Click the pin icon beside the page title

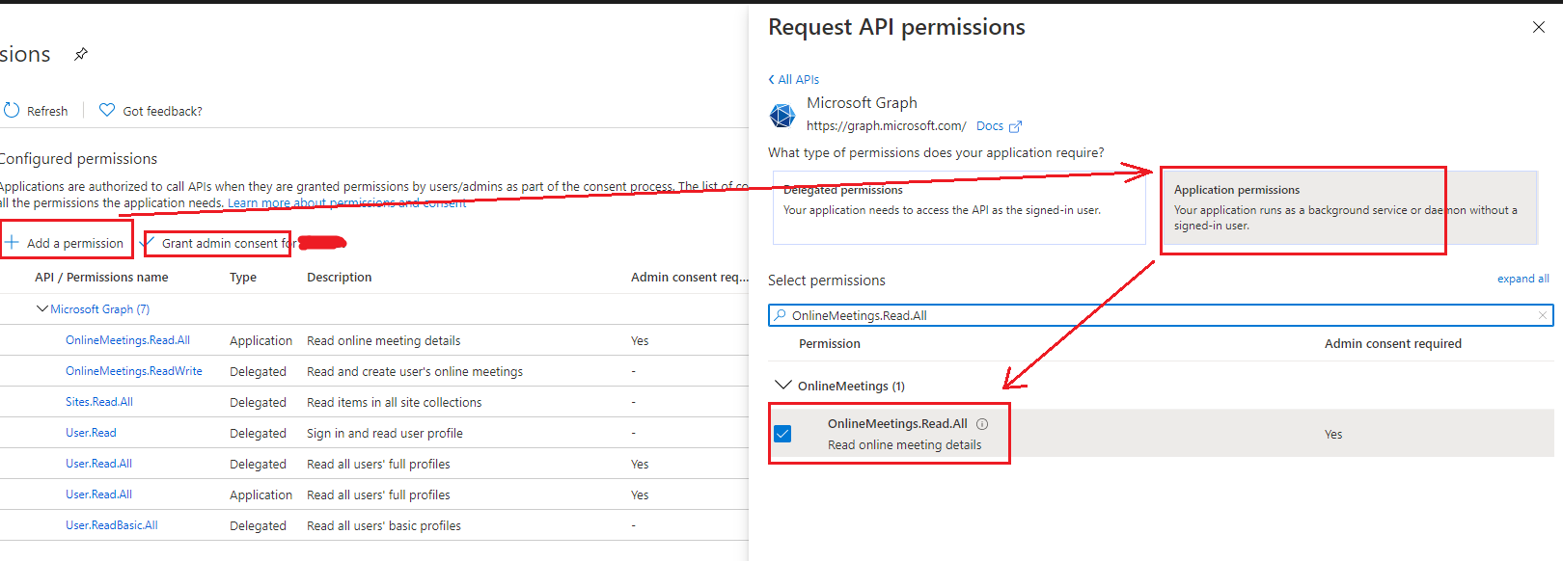[x=81, y=54]
